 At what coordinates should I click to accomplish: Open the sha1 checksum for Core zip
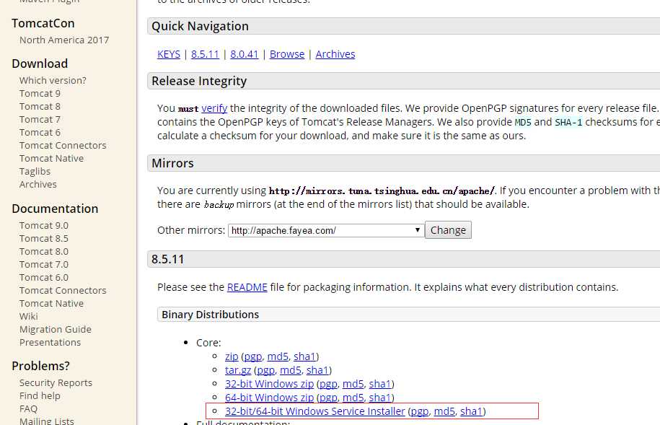pyautogui.click(x=304, y=356)
